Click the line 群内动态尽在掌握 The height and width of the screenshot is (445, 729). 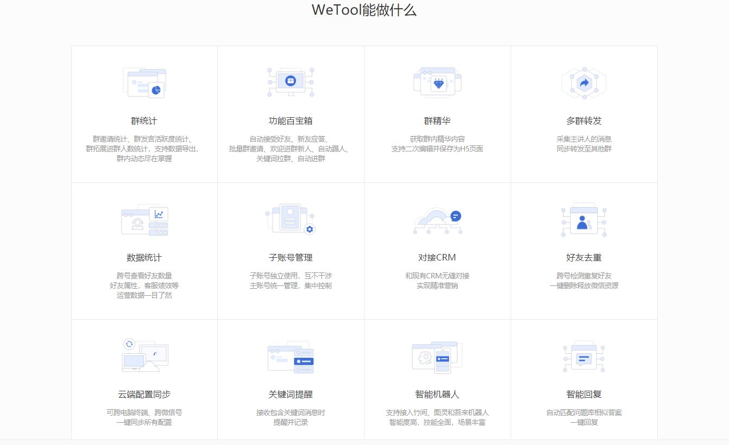(x=144, y=158)
